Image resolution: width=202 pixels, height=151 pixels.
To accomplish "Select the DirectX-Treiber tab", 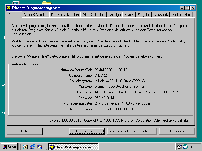I will pyautogui.click(x=94, y=15).
